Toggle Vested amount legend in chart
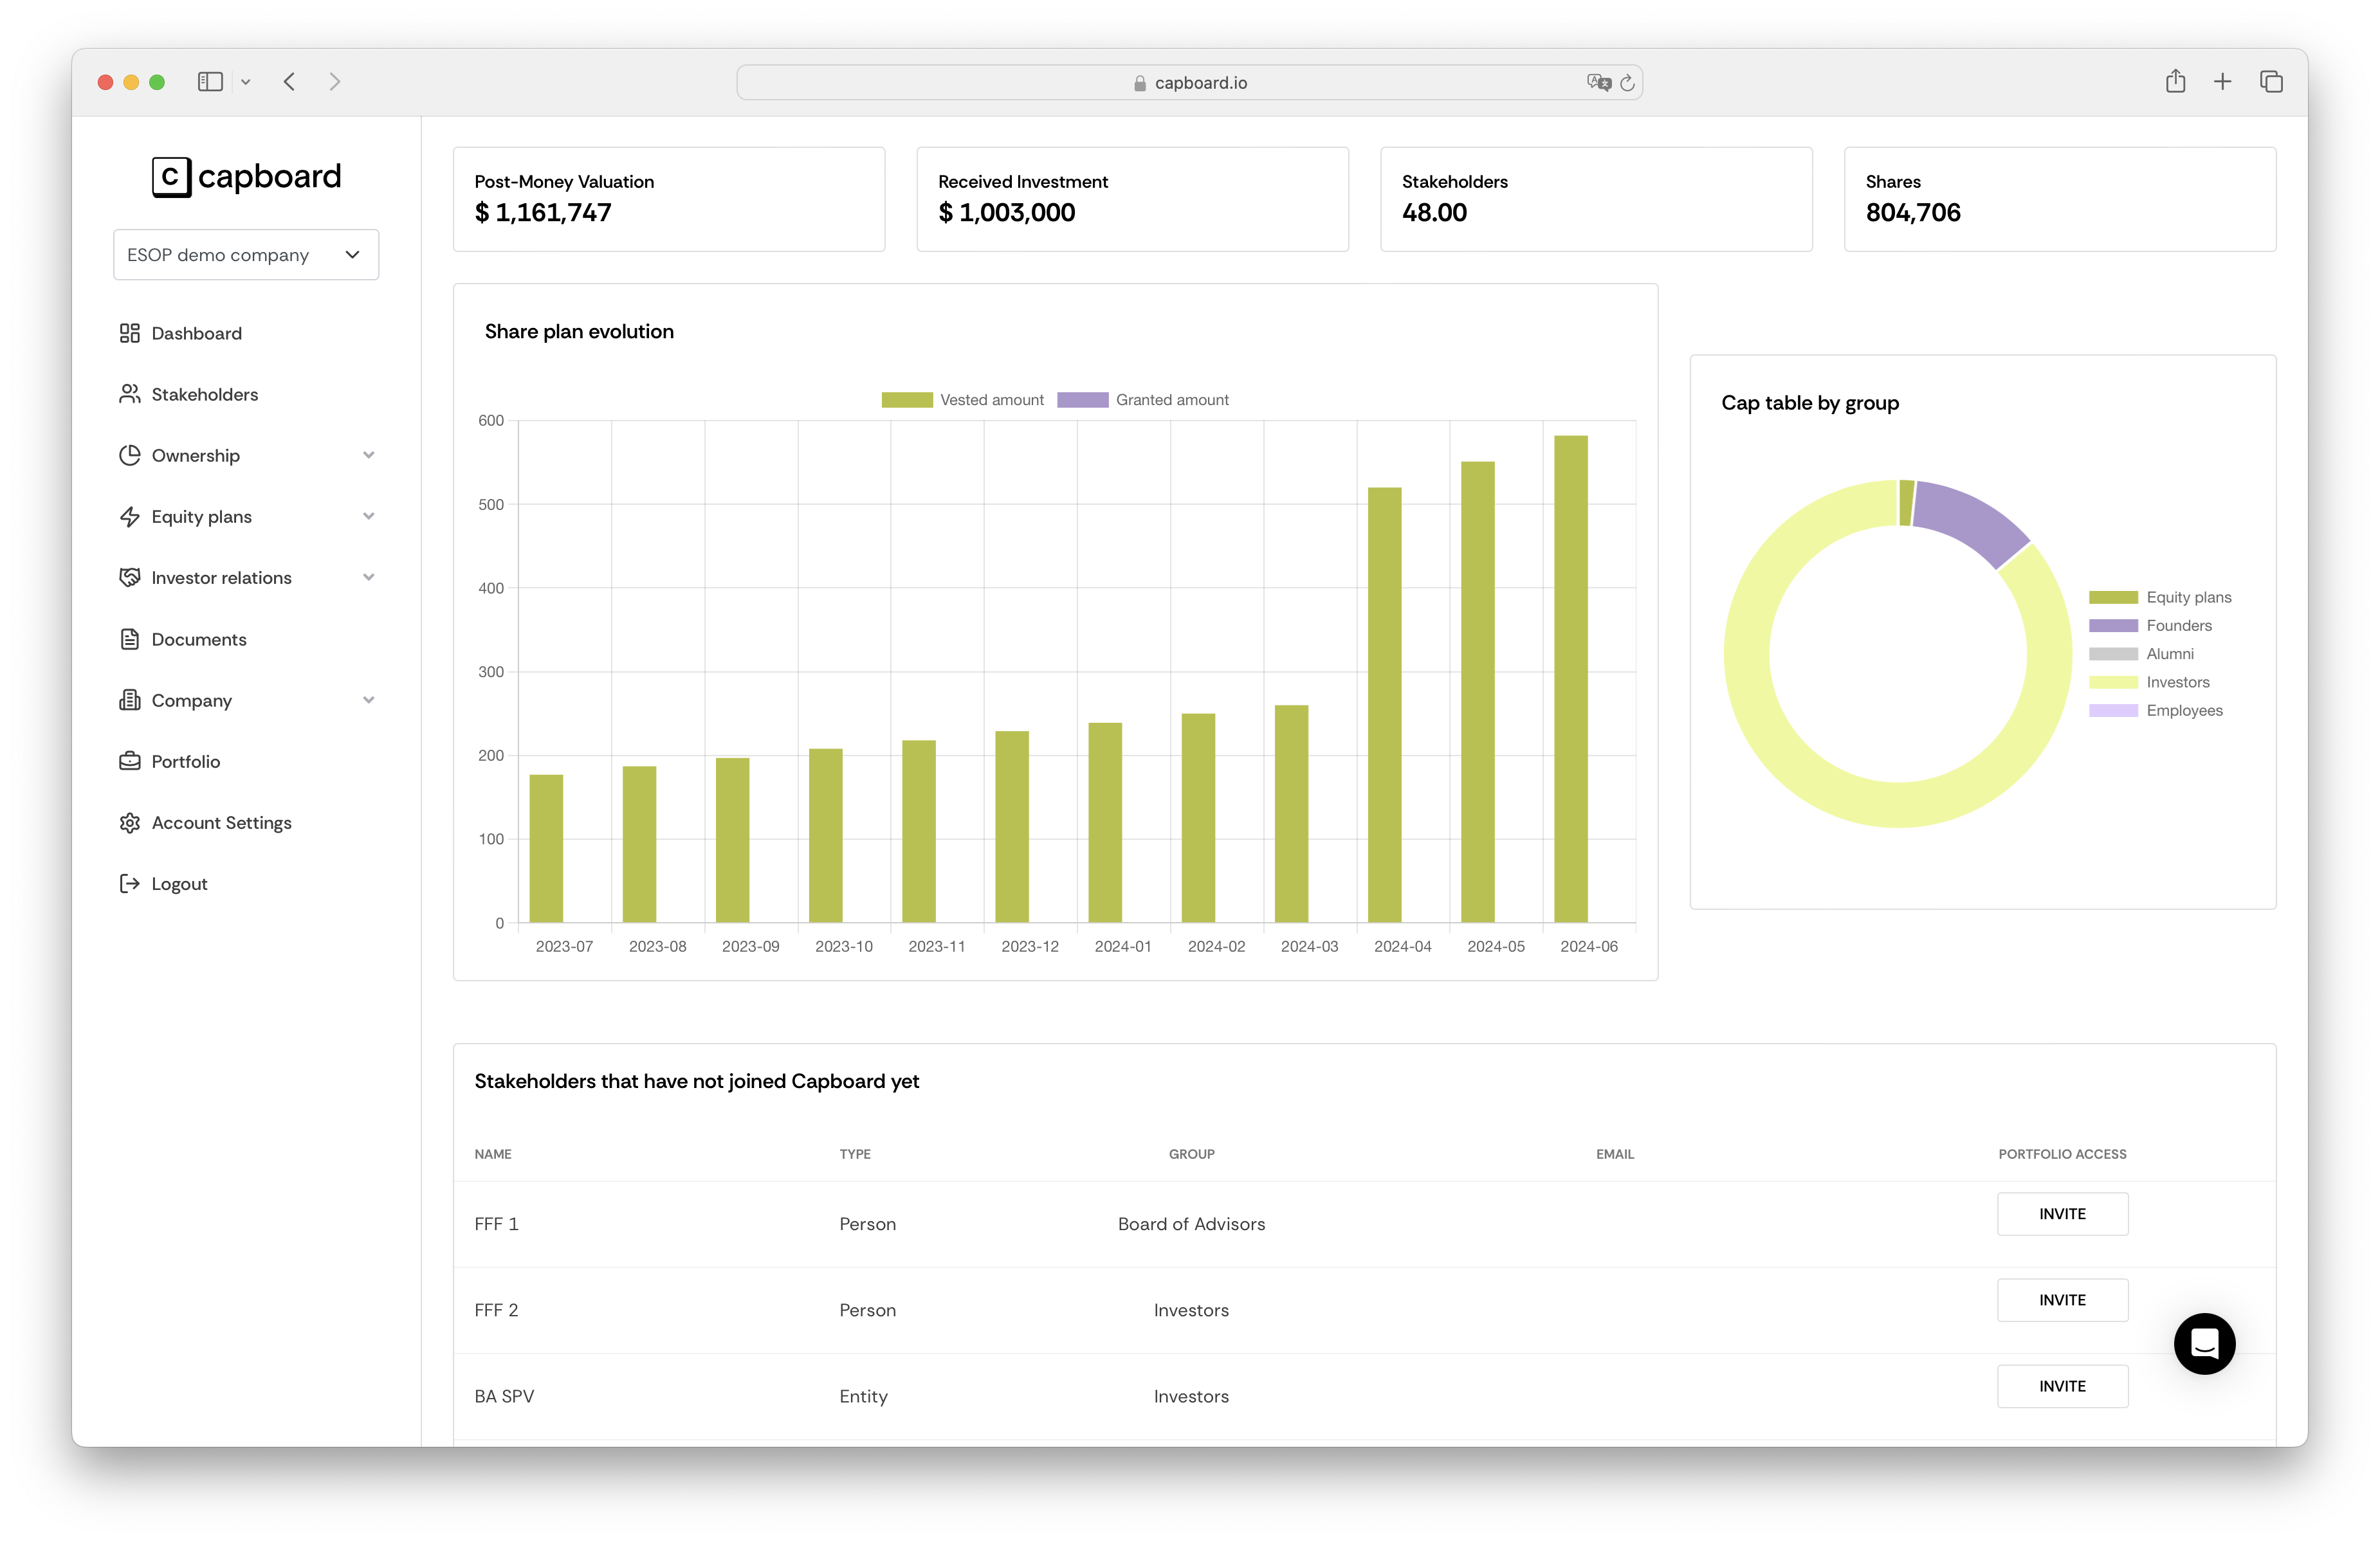 [962, 400]
